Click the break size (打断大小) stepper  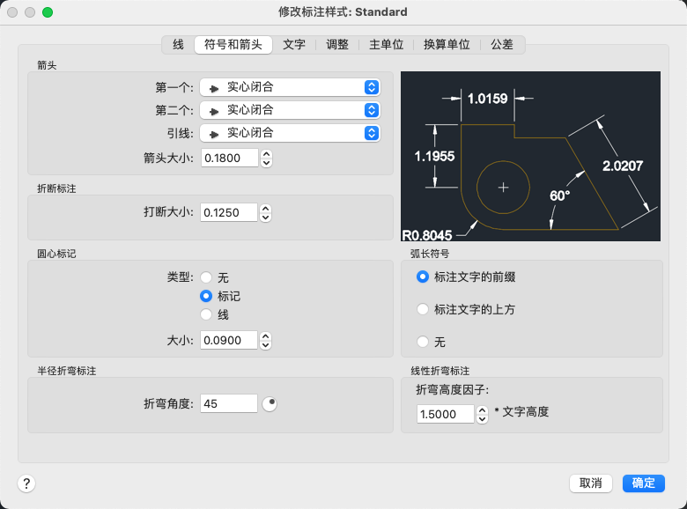265,212
